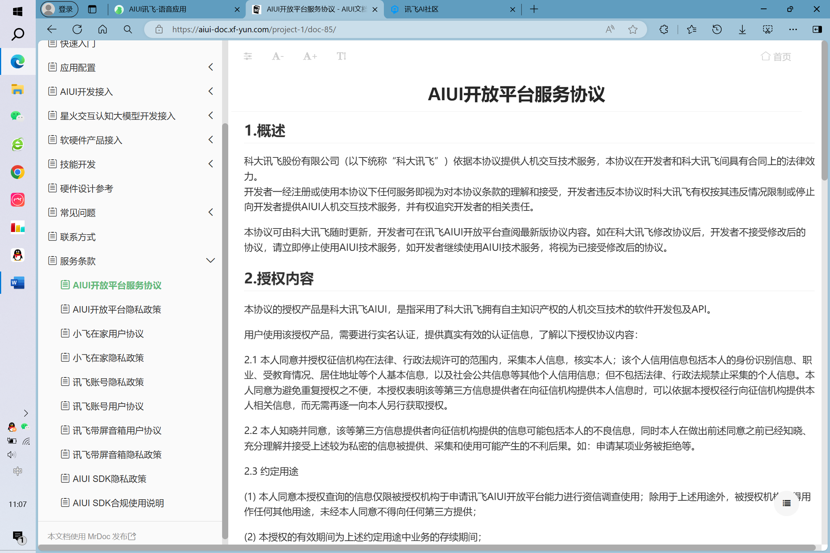Click the page vertical scrollbar

tap(825, 111)
